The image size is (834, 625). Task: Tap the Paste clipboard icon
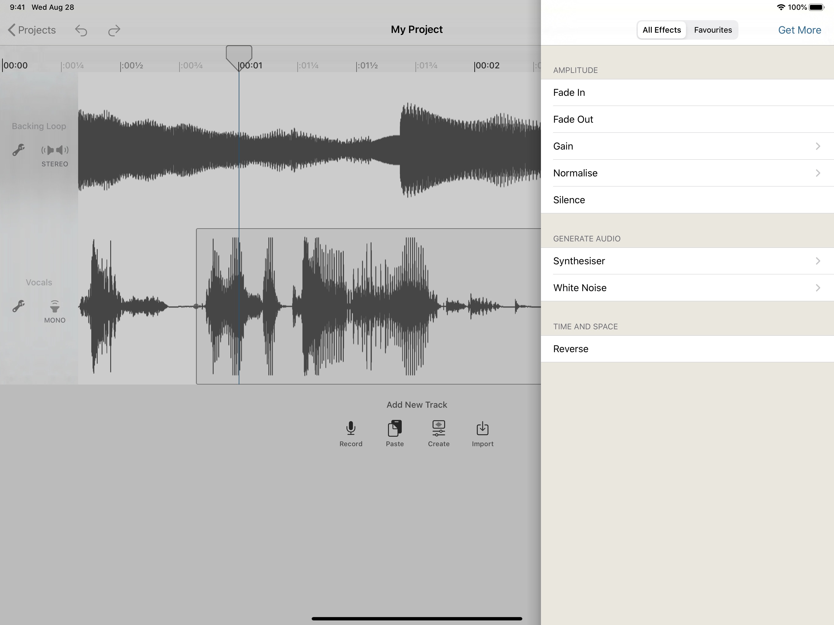[394, 428]
